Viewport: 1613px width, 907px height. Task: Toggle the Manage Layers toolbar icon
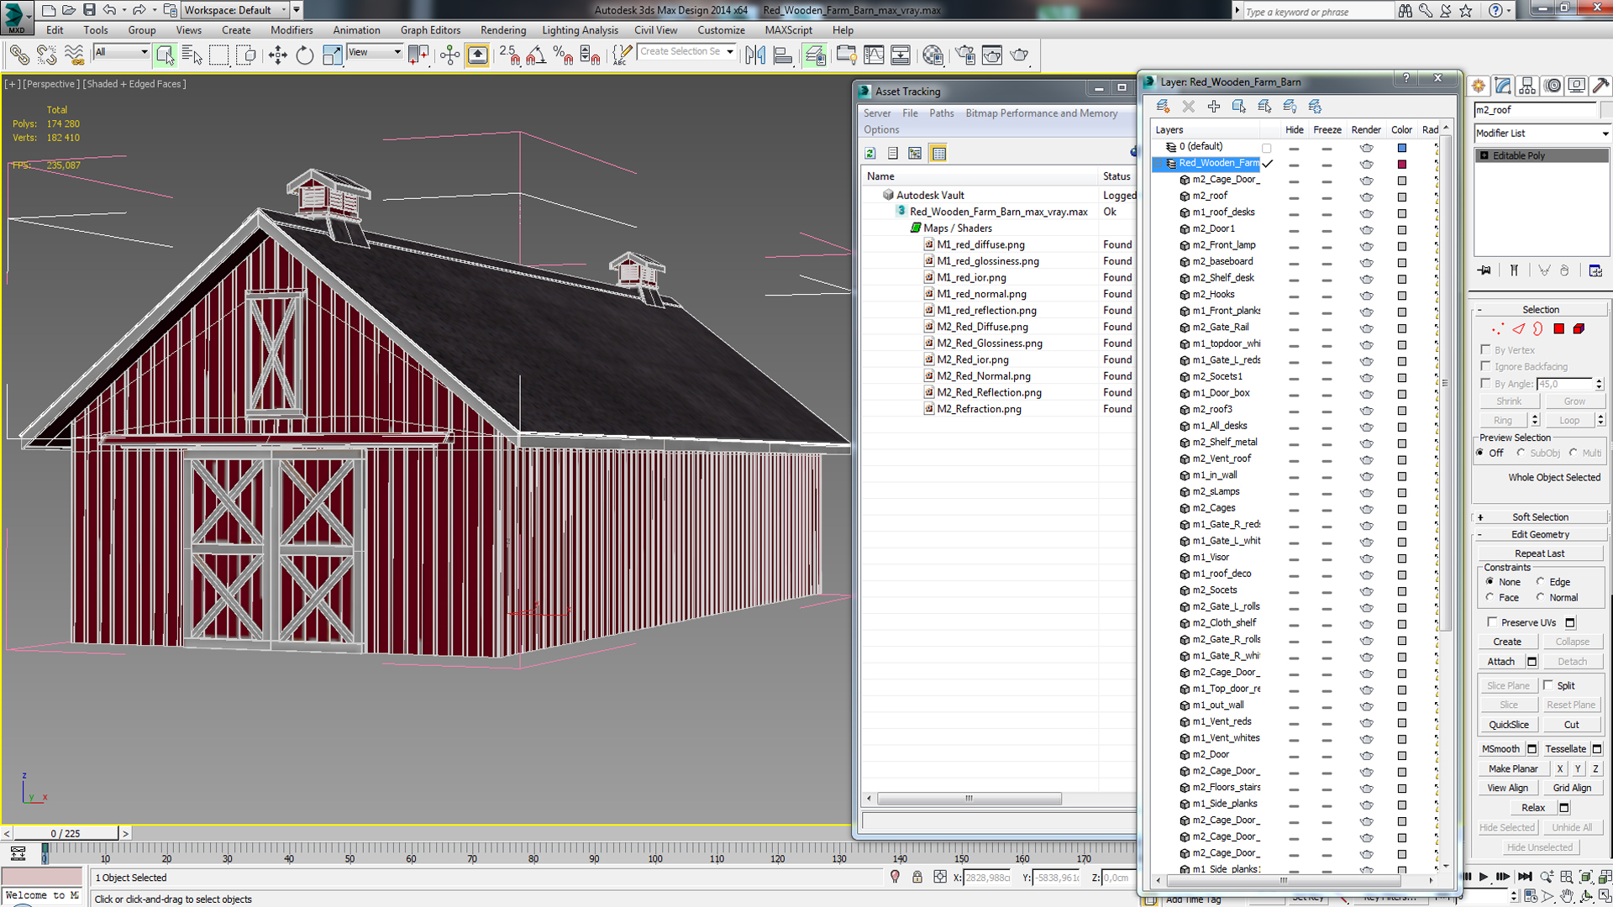pos(815,55)
